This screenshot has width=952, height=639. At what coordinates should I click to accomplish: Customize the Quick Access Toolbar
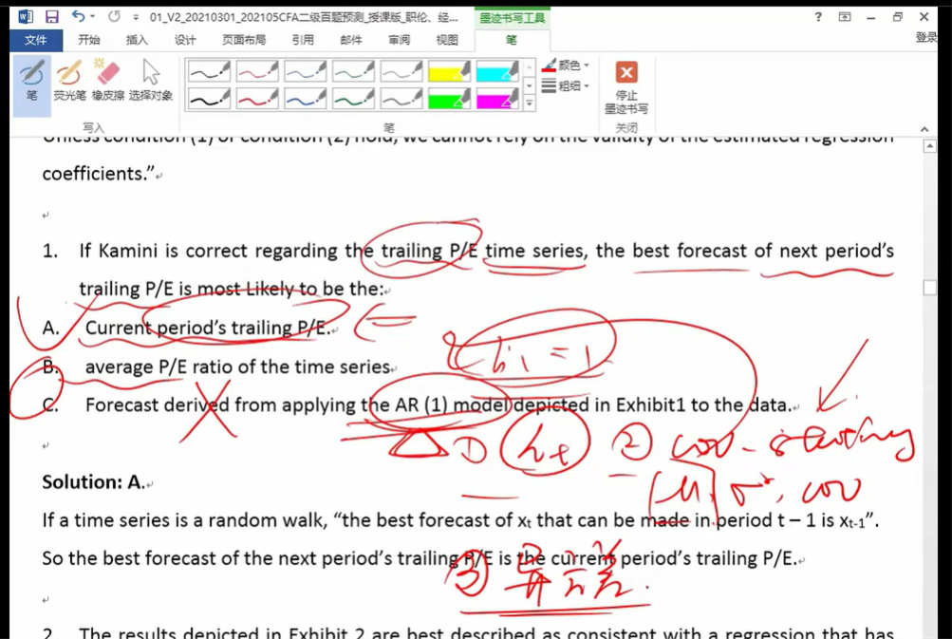coord(136,17)
